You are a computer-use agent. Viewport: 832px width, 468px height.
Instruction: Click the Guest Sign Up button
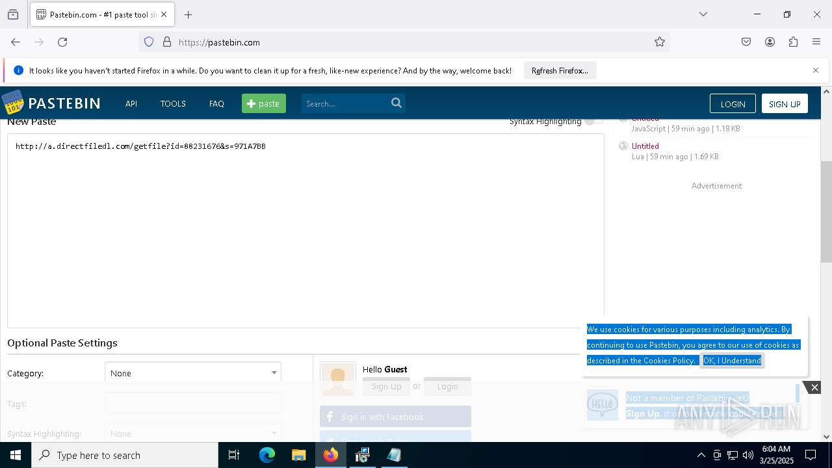tap(386, 386)
